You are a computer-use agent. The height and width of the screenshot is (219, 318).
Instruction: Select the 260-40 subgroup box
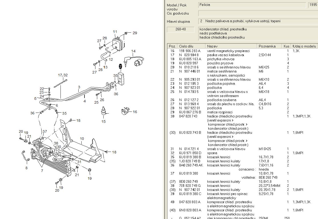[x=180, y=29]
